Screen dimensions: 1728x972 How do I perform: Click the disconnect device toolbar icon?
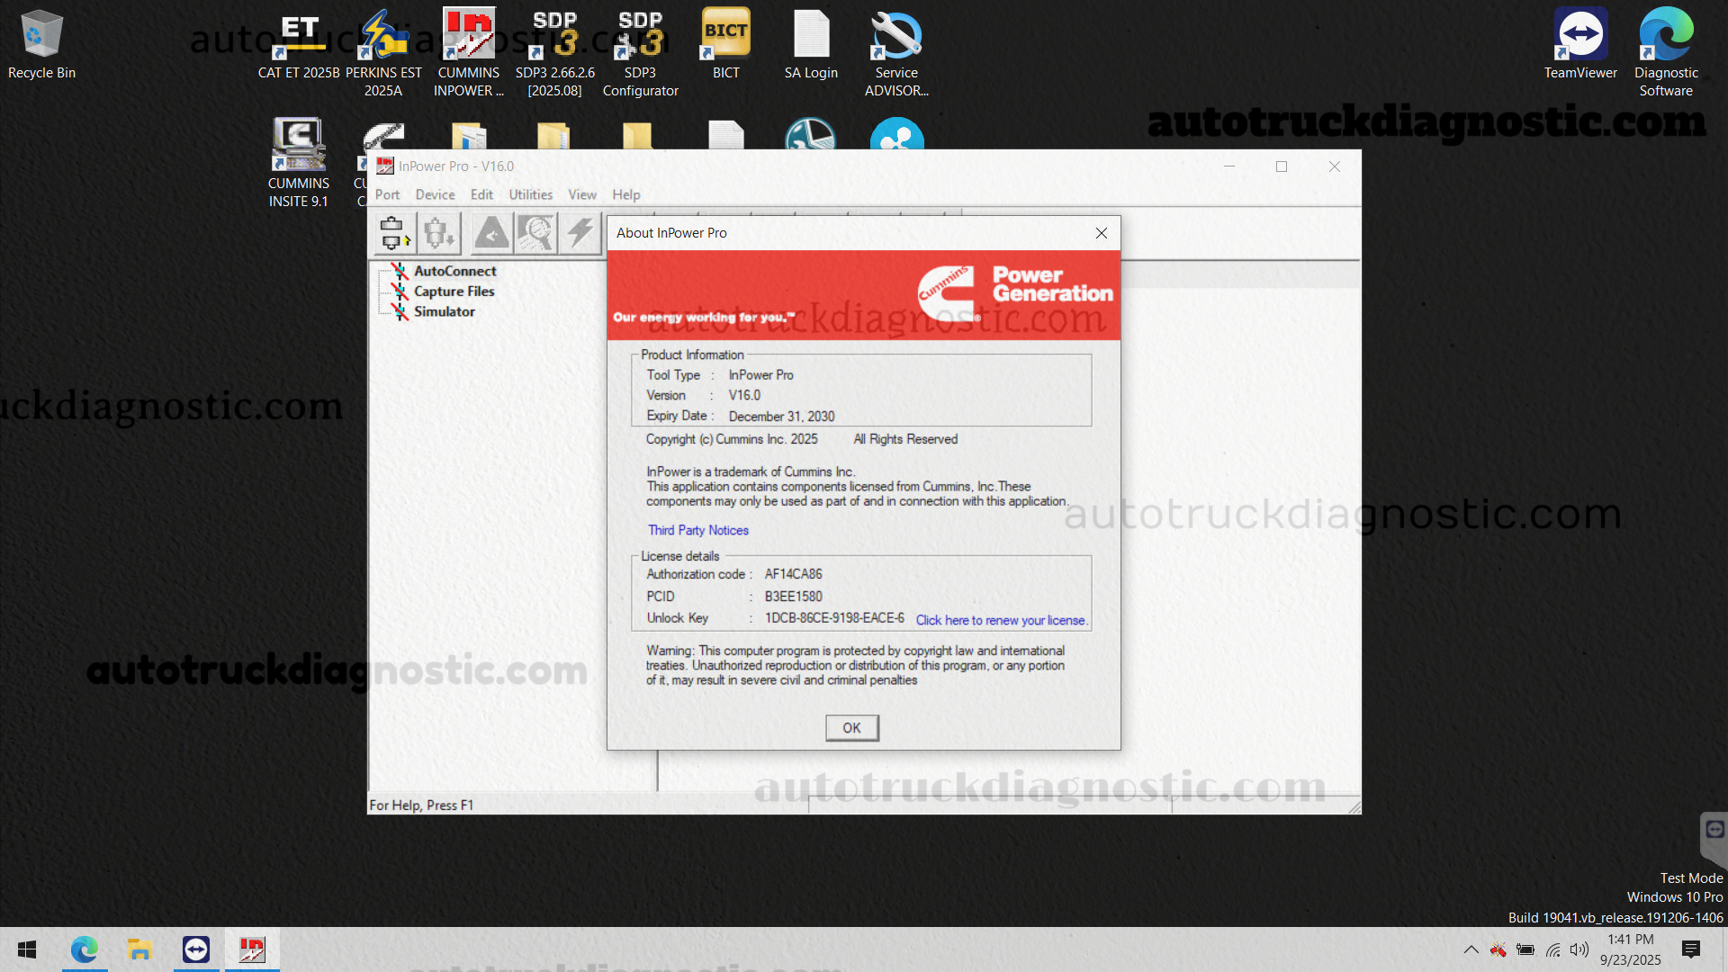pos(440,233)
